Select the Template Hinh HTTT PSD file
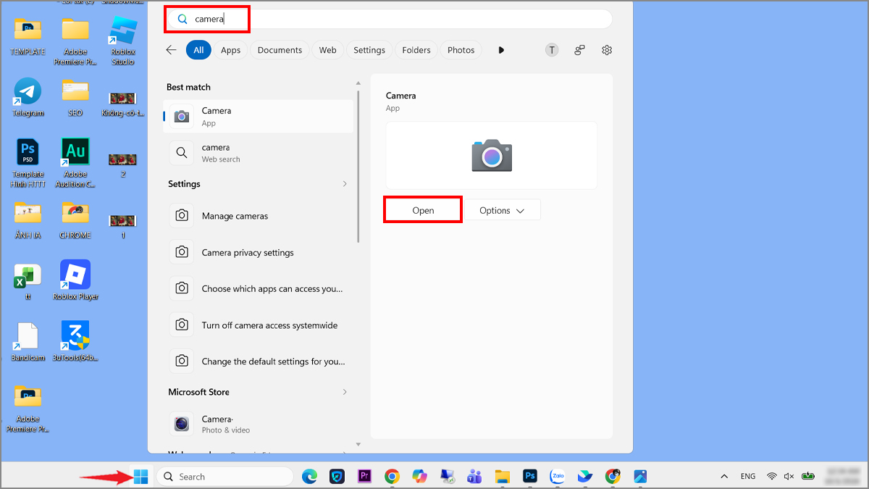 pos(28,162)
